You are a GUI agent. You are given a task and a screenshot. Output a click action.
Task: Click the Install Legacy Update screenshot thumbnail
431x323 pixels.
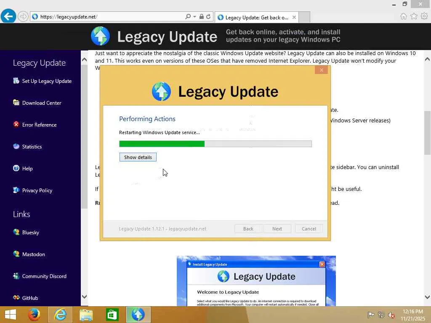coord(256,281)
